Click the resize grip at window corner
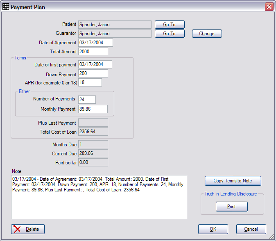The height and width of the screenshot is (241, 276). pos(272,237)
